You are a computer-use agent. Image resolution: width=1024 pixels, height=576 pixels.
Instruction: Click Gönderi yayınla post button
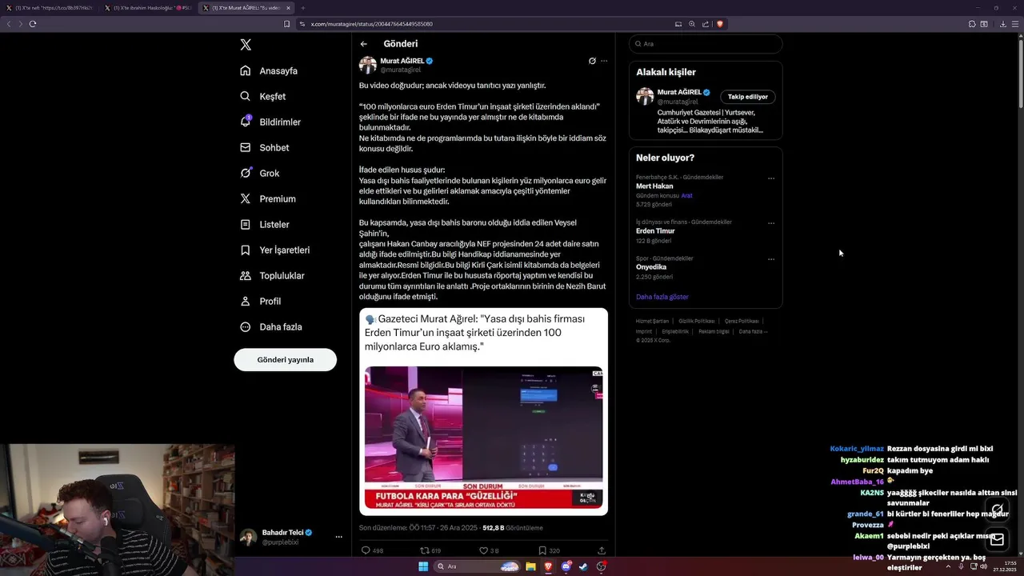pyautogui.click(x=285, y=360)
